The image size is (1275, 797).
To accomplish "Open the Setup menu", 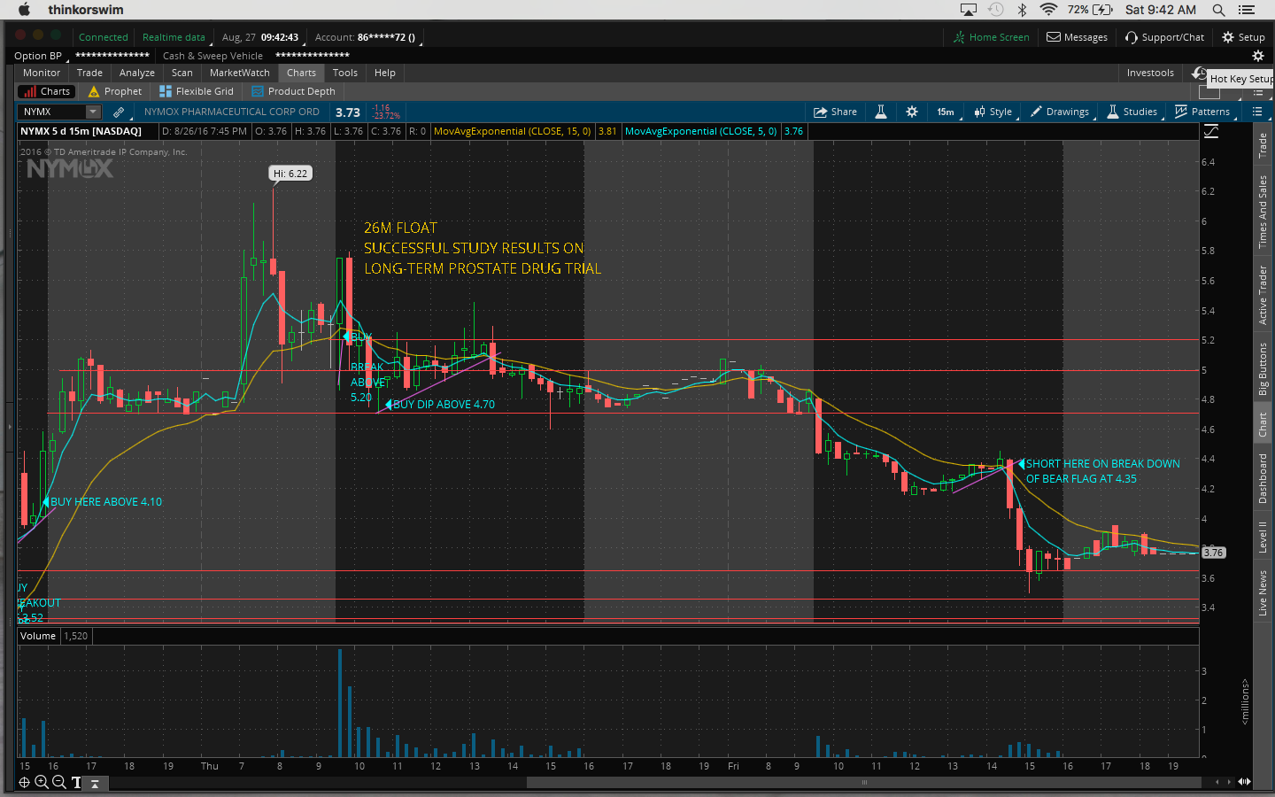I will [1243, 37].
